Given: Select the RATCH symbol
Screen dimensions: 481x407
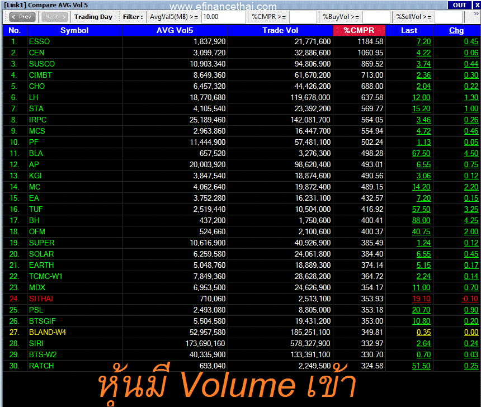Looking at the screenshot, I should [x=41, y=366].
